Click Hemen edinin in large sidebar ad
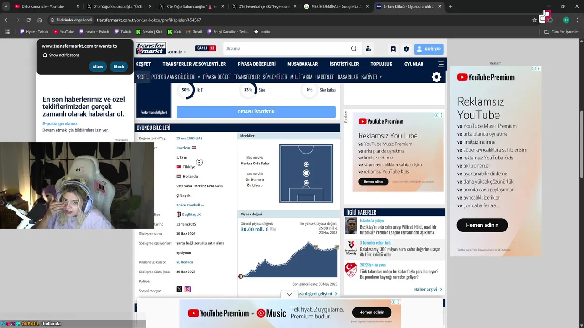The height and width of the screenshot is (328, 584). (x=482, y=225)
